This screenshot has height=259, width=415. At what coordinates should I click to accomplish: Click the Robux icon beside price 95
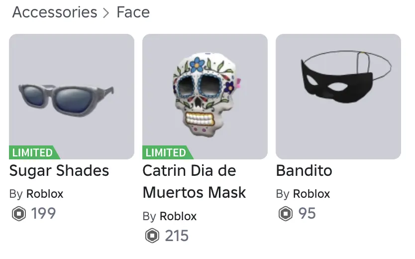coord(285,214)
